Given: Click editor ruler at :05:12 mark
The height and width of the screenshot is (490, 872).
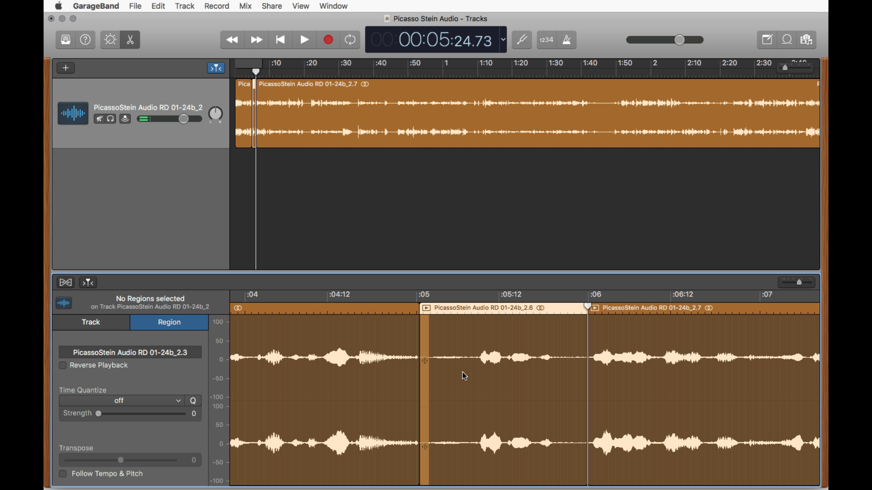Looking at the screenshot, I should point(511,295).
